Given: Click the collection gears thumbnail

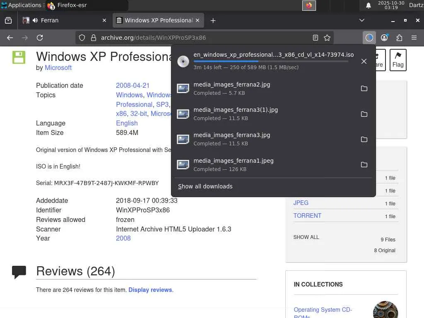Looking at the screenshot, I should (385, 310).
